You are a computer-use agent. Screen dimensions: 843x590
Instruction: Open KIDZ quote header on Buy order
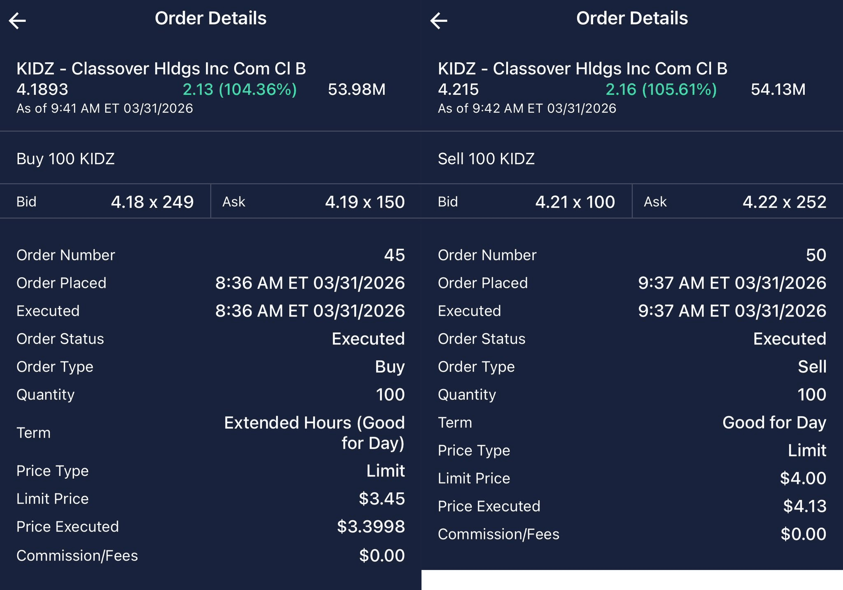point(161,69)
